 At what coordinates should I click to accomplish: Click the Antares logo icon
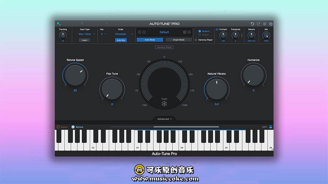tap(59, 24)
